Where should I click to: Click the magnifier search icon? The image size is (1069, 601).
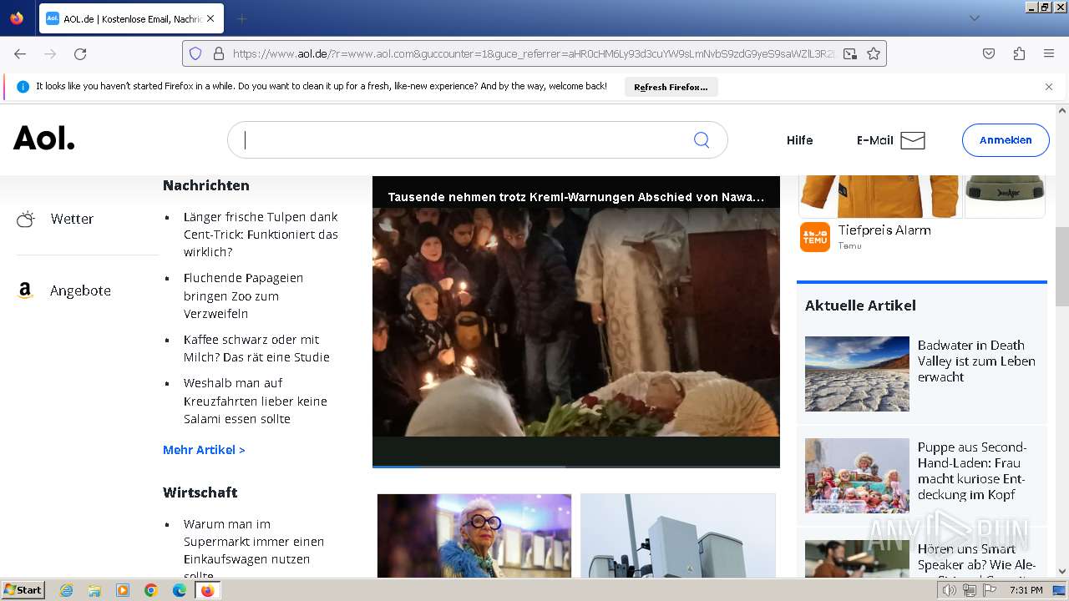tap(702, 140)
